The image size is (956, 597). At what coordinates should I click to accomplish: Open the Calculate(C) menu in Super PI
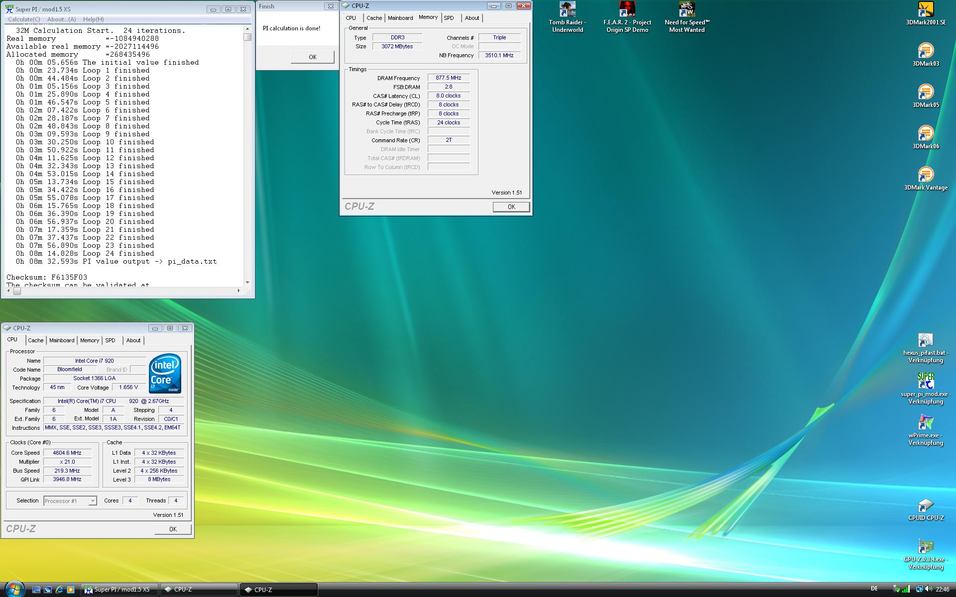pyautogui.click(x=24, y=19)
